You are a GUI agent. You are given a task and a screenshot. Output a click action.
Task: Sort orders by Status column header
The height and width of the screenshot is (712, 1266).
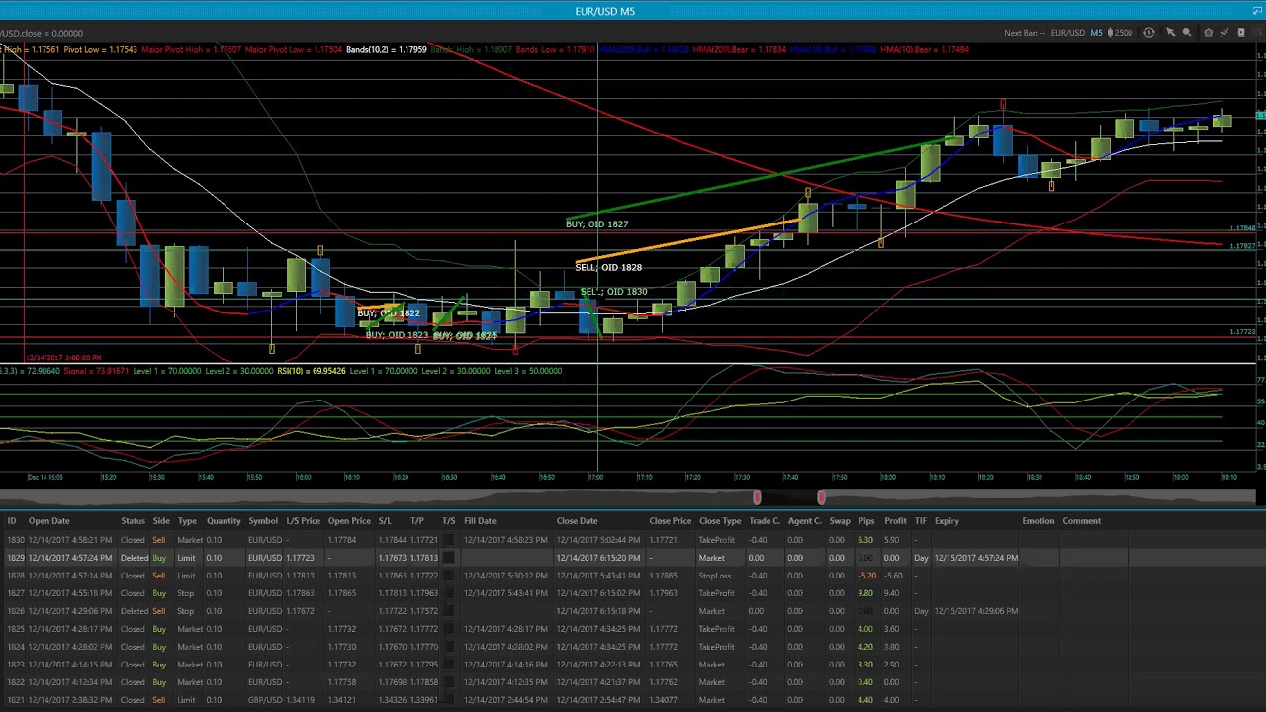(x=133, y=521)
